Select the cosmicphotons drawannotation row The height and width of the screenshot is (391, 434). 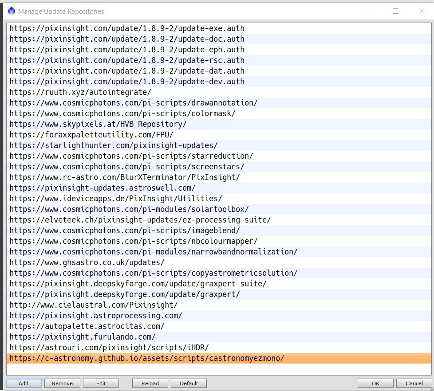pyautogui.click(x=219, y=103)
